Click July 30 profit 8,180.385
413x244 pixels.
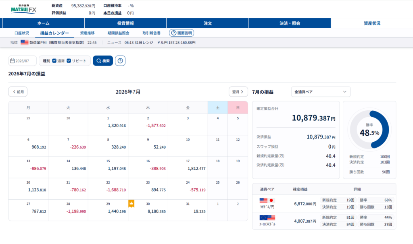[x=156, y=211]
